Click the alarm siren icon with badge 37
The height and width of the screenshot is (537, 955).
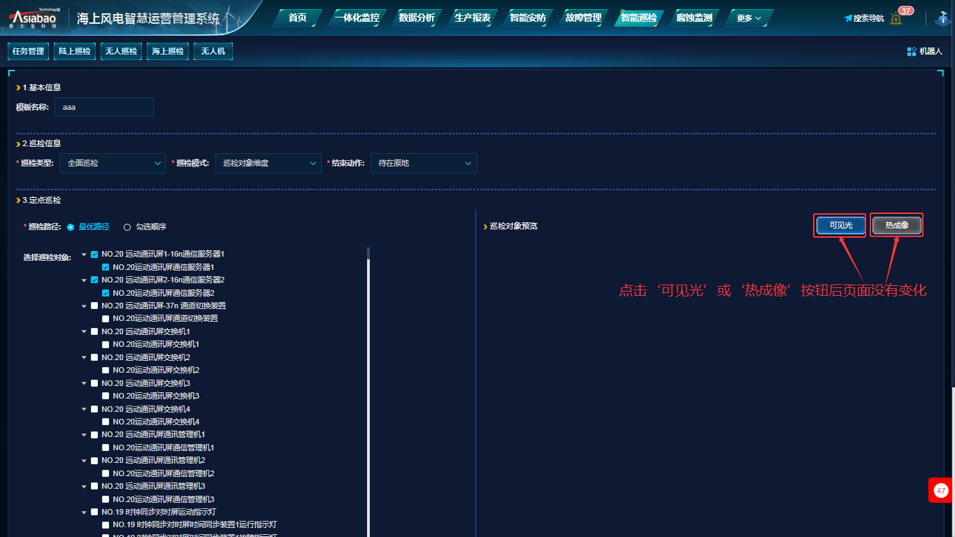click(896, 18)
